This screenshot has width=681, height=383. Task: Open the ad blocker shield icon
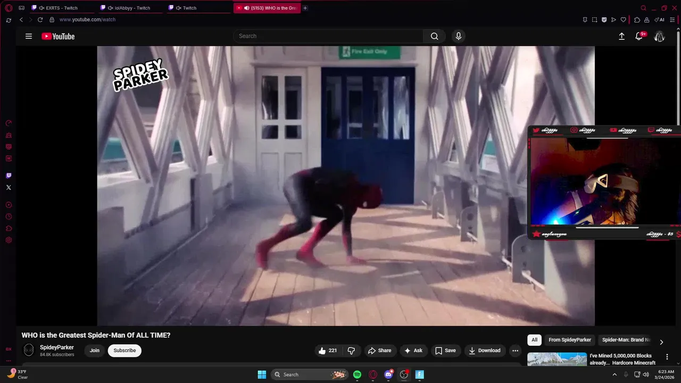coord(604,20)
